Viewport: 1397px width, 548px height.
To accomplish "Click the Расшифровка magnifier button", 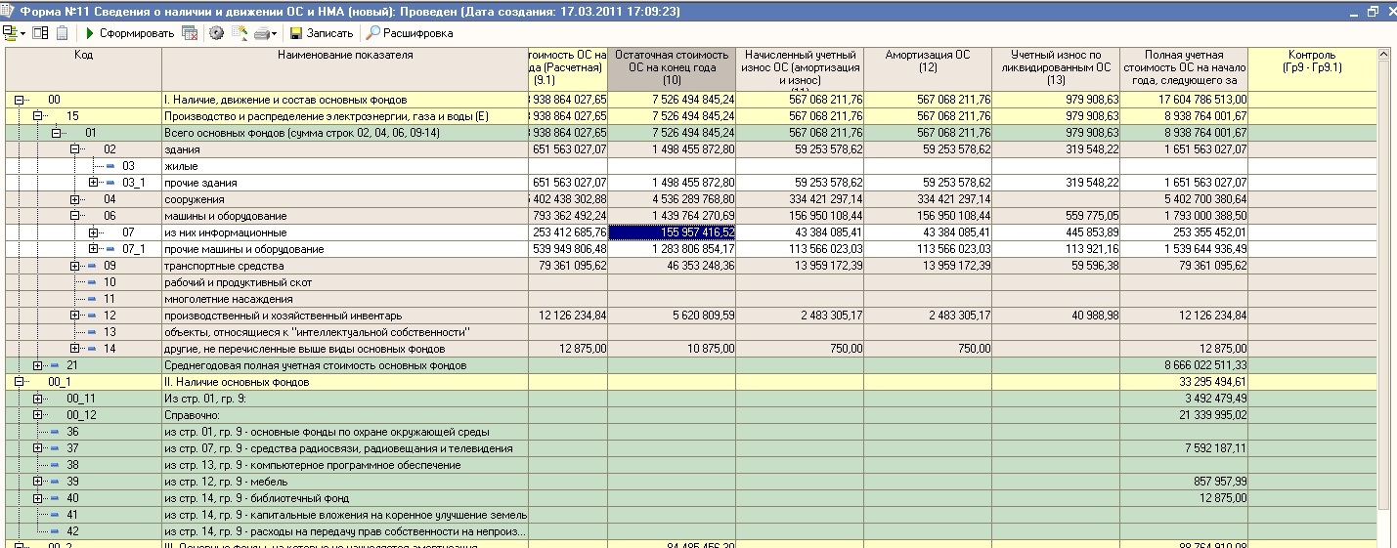I will pyautogui.click(x=411, y=33).
